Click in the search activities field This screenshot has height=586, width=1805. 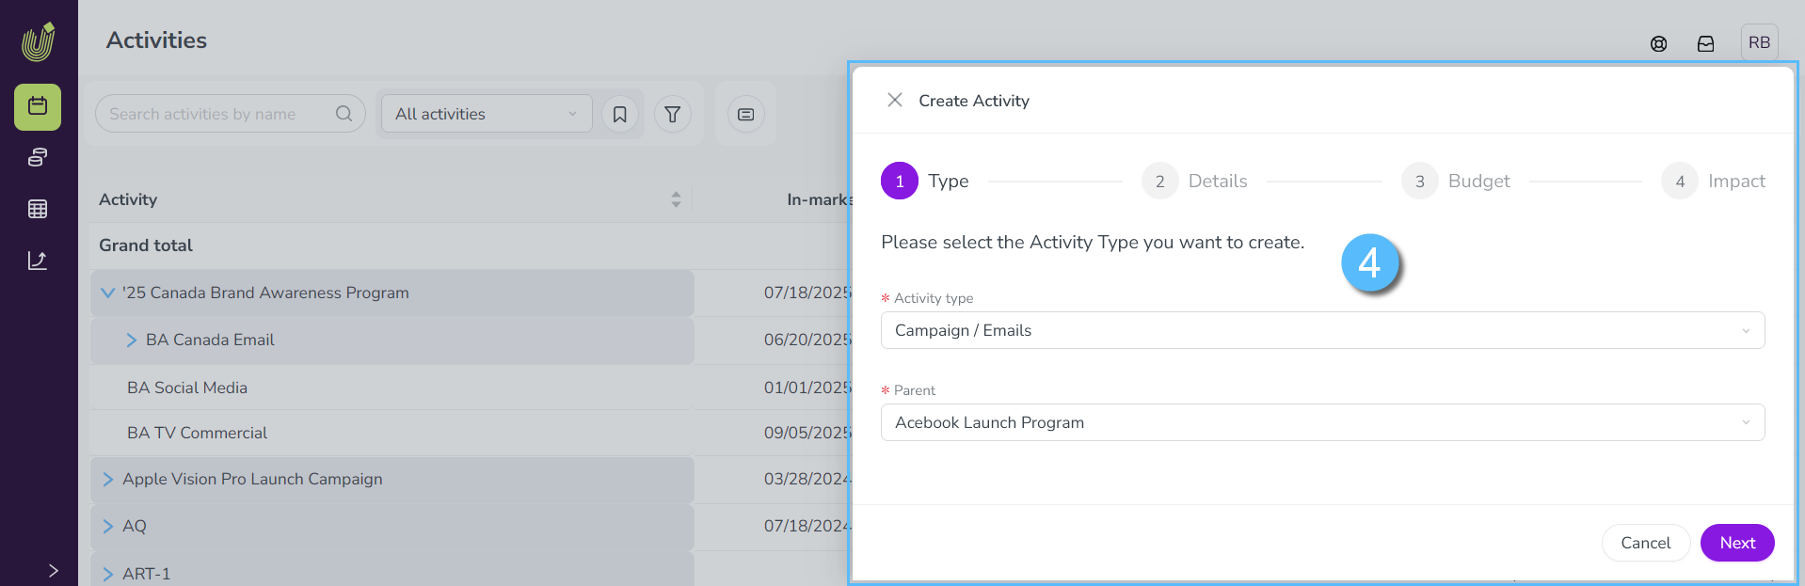click(x=216, y=114)
